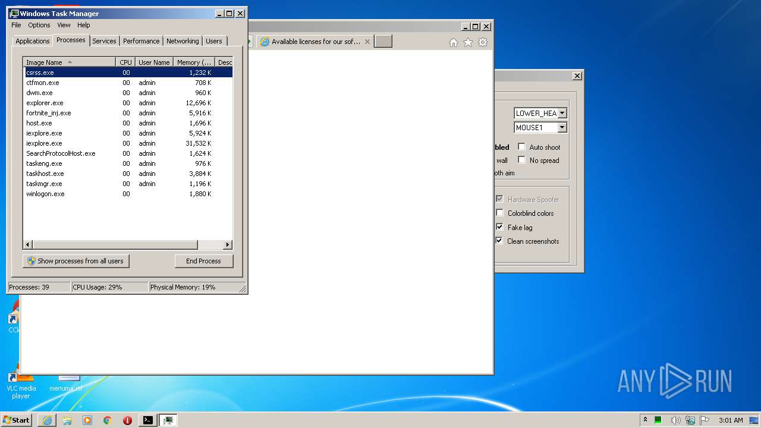Viewport: 761px width, 428px height.
Task: Switch to the Services tab
Action: (104, 41)
